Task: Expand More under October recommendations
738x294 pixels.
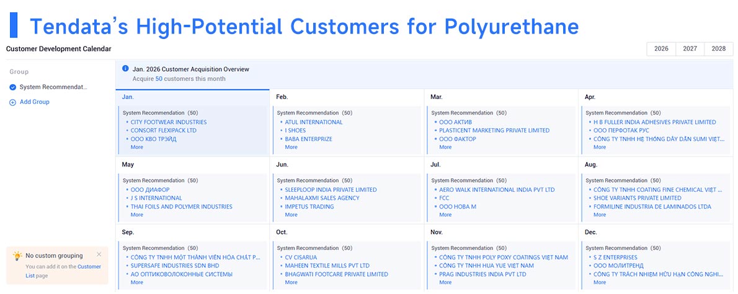Action: 291,283
